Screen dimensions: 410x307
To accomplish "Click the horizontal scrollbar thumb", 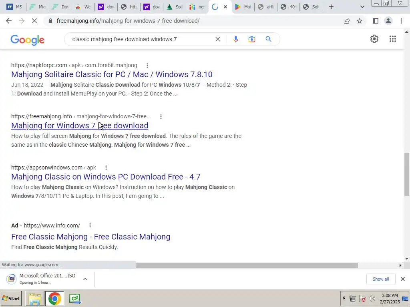I will [x=247, y=265].
